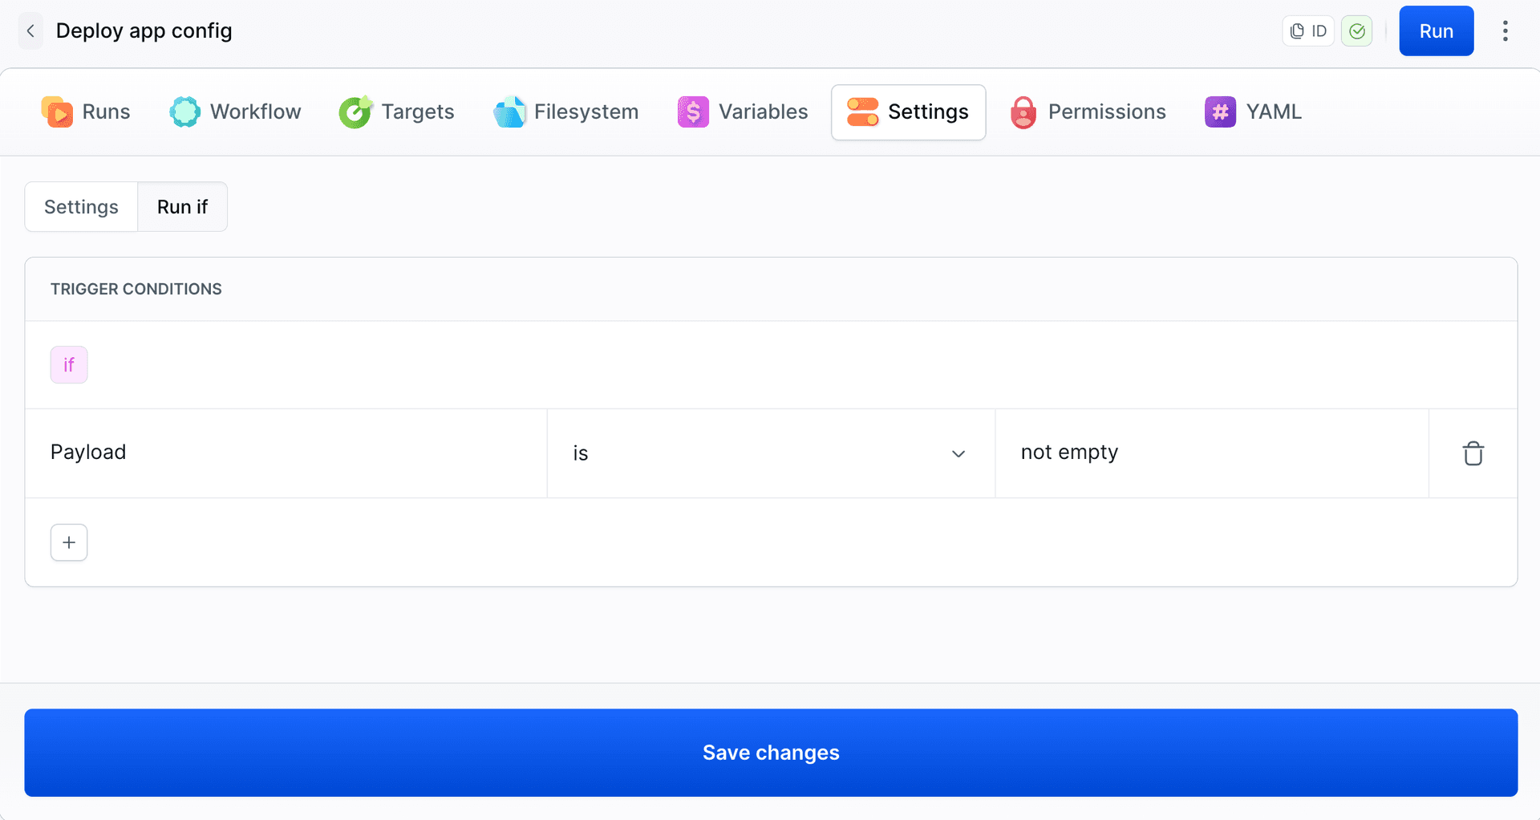Delete the Payload condition with trash icon
This screenshot has width=1540, height=820.
1473,453
